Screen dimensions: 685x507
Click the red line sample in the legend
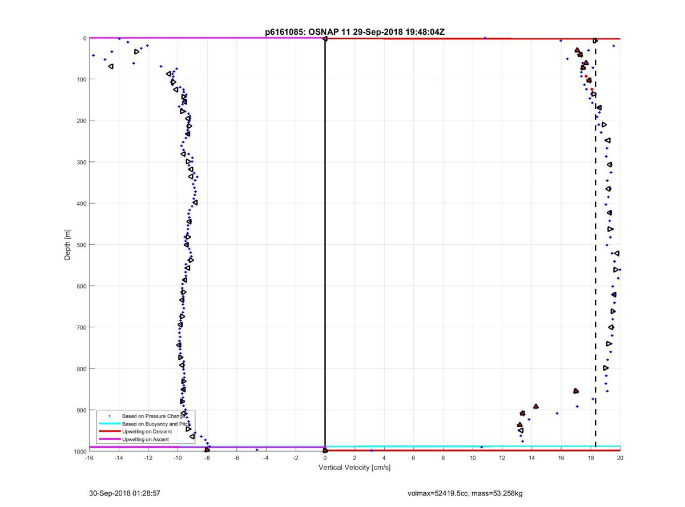(109, 432)
